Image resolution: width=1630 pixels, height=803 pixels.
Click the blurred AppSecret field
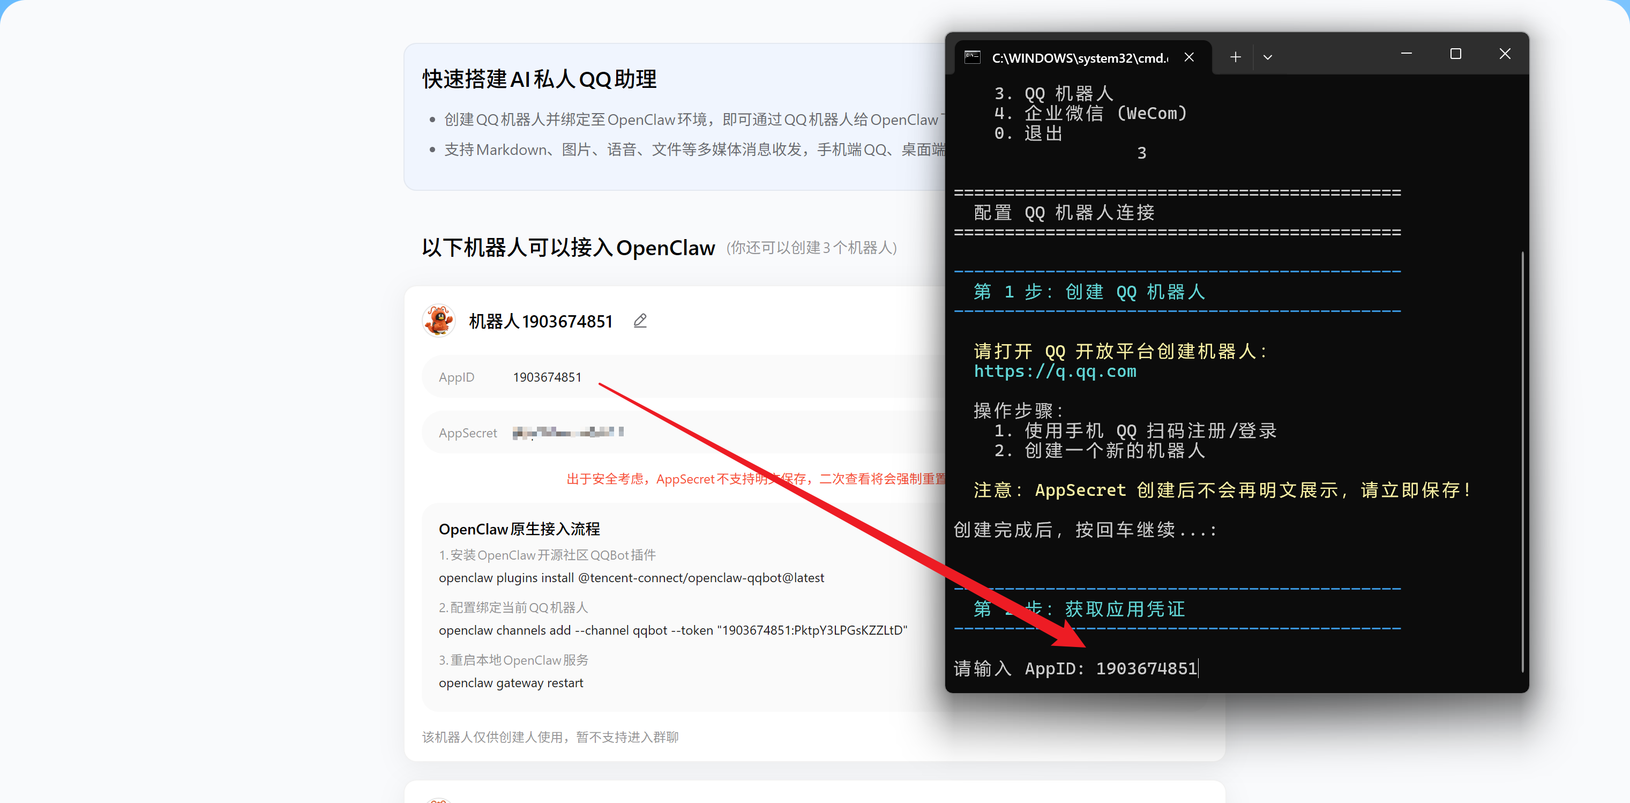click(567, 433)
